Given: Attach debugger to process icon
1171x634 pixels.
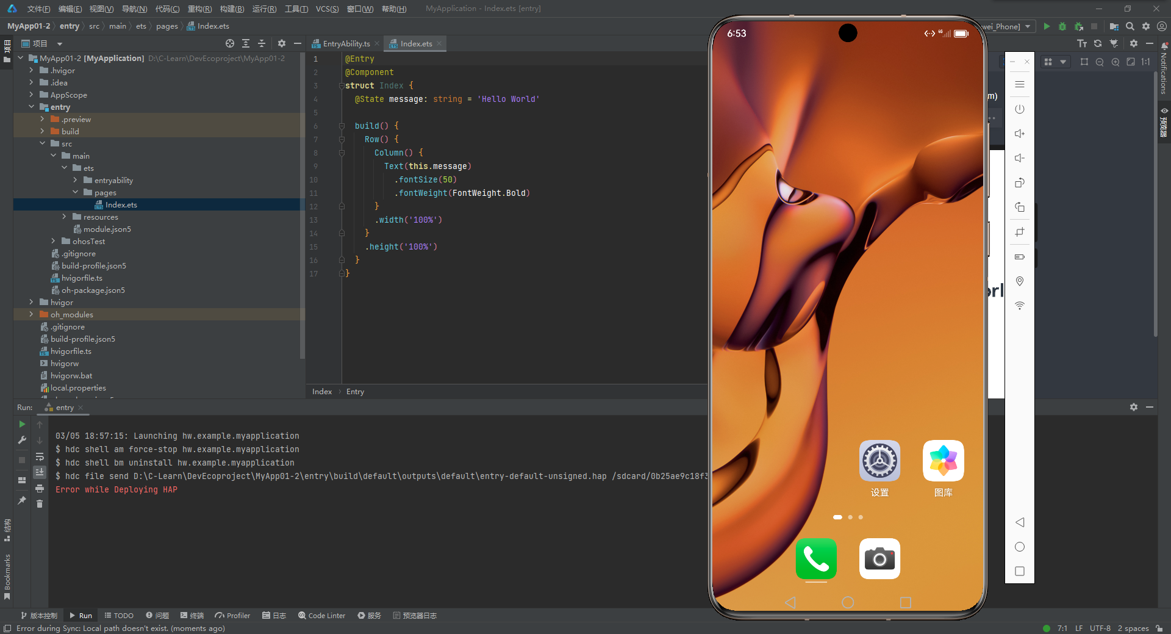Looking at the screenshot, I should pyautogui.click(x=1078, y=26).
